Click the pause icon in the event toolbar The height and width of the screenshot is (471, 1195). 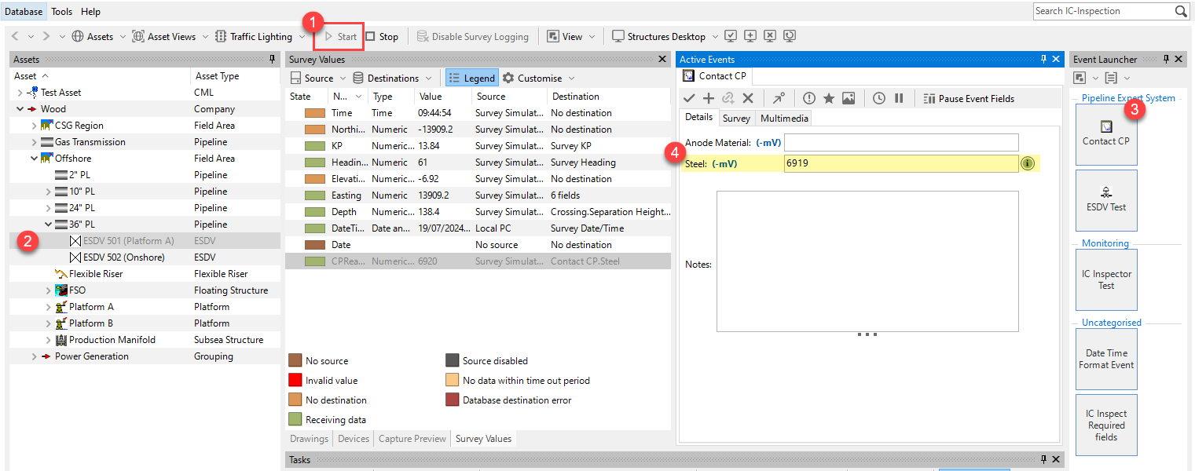(899, 98)
